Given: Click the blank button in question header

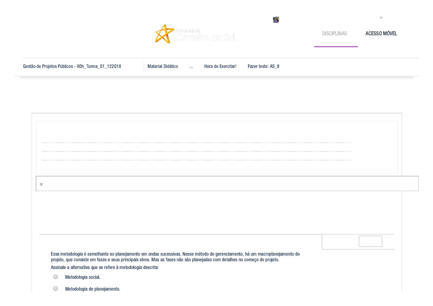Looking at the screenshot, I should (371, 241).
